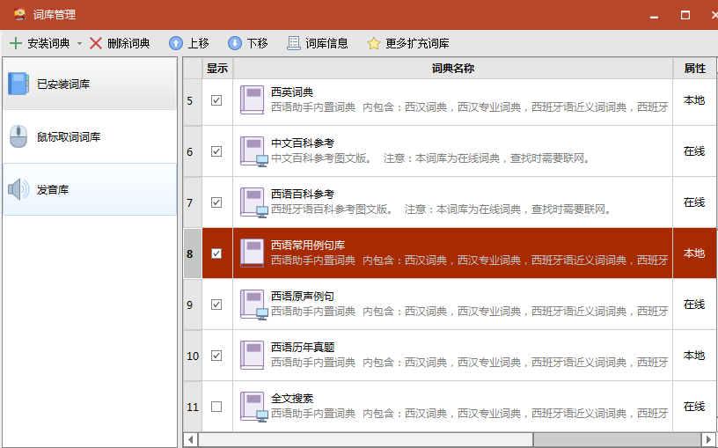
Task: Select the 已安装词库 sidebar tab
Action: [89, 84]
